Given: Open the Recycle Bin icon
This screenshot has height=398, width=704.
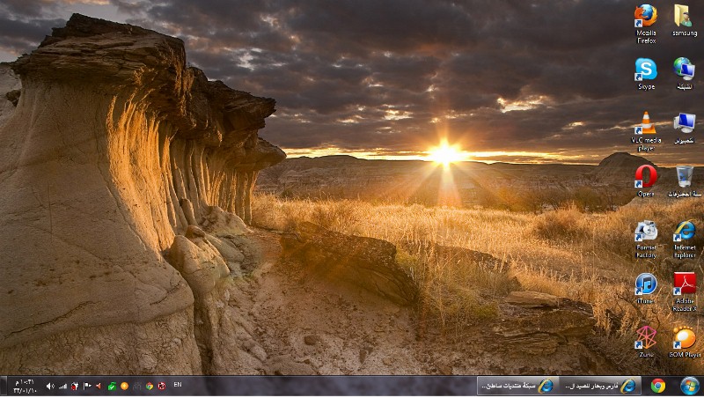Looking at the screenshot, I should pyautogui.click(x=684, y=176).
